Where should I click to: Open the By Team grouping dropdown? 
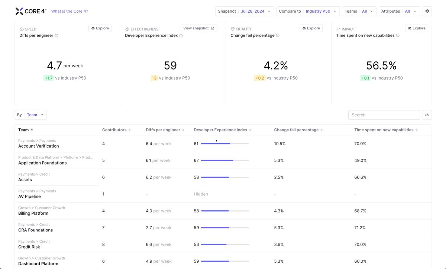(30, 115)
